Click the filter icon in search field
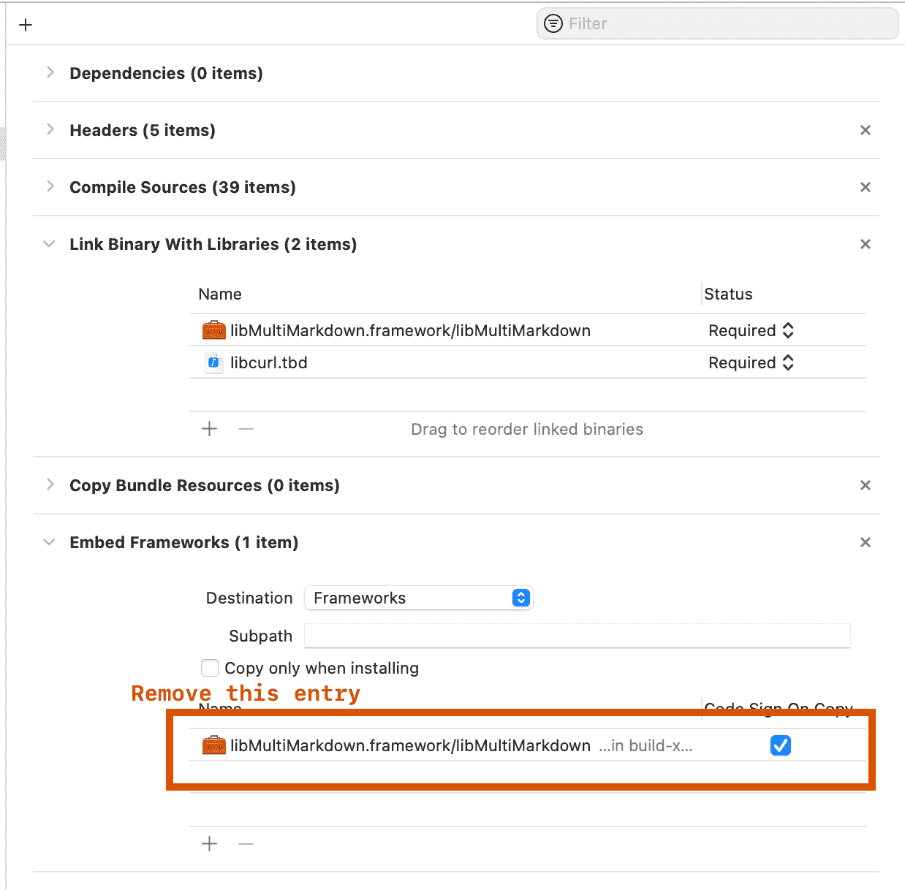 [553, 24]
